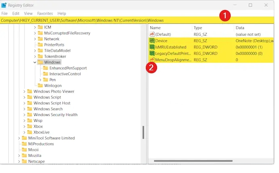Click the Windows key folder icon
Viewport: 279px width, 173px height.
41,62
